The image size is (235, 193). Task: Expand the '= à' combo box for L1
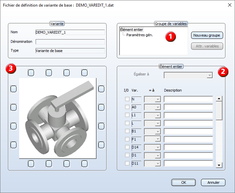pyautogui.click(x=152, y=115)
